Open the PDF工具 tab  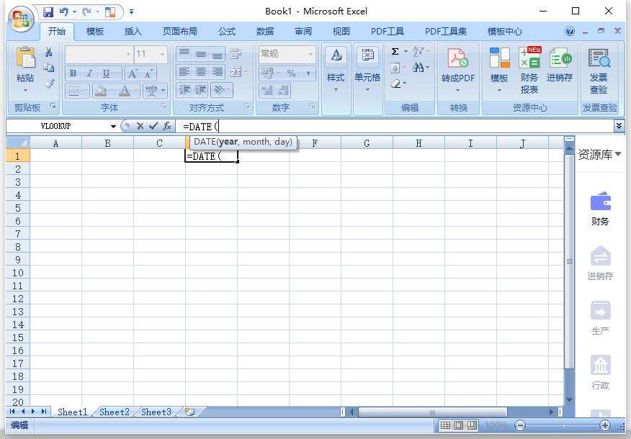[x=388, y=32]
